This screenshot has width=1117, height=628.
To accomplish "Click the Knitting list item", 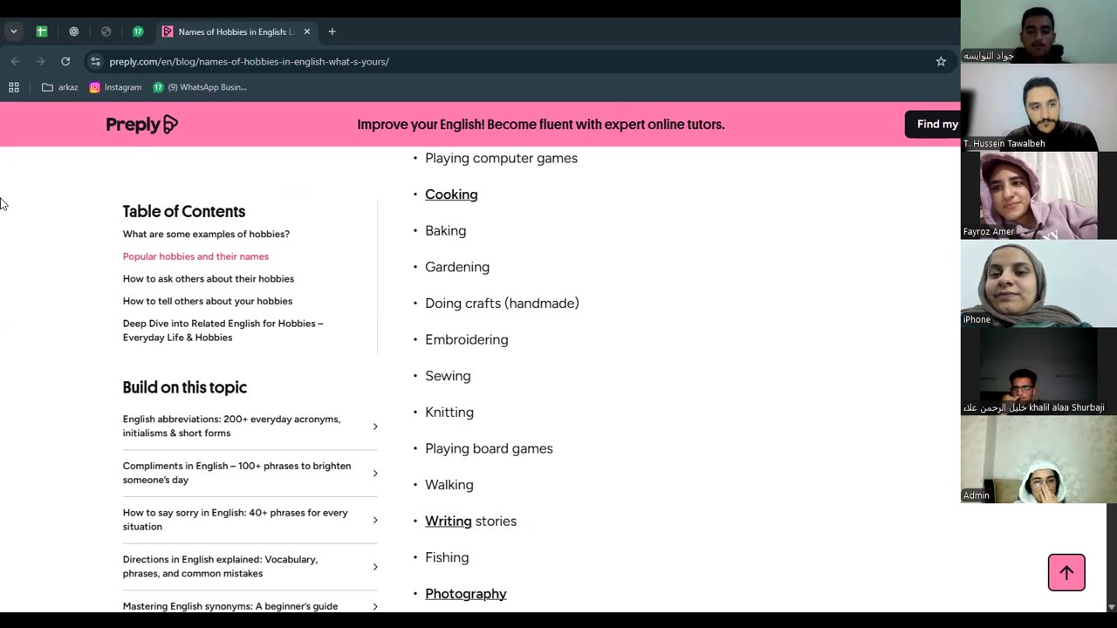I will tap(449, 413).
